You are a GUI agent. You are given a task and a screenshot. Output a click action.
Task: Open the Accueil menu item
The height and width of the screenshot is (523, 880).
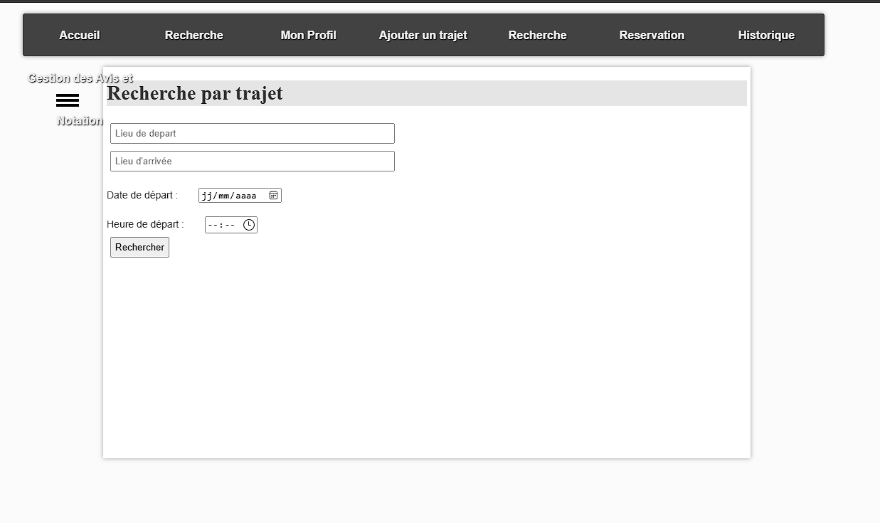coord(80,35)
